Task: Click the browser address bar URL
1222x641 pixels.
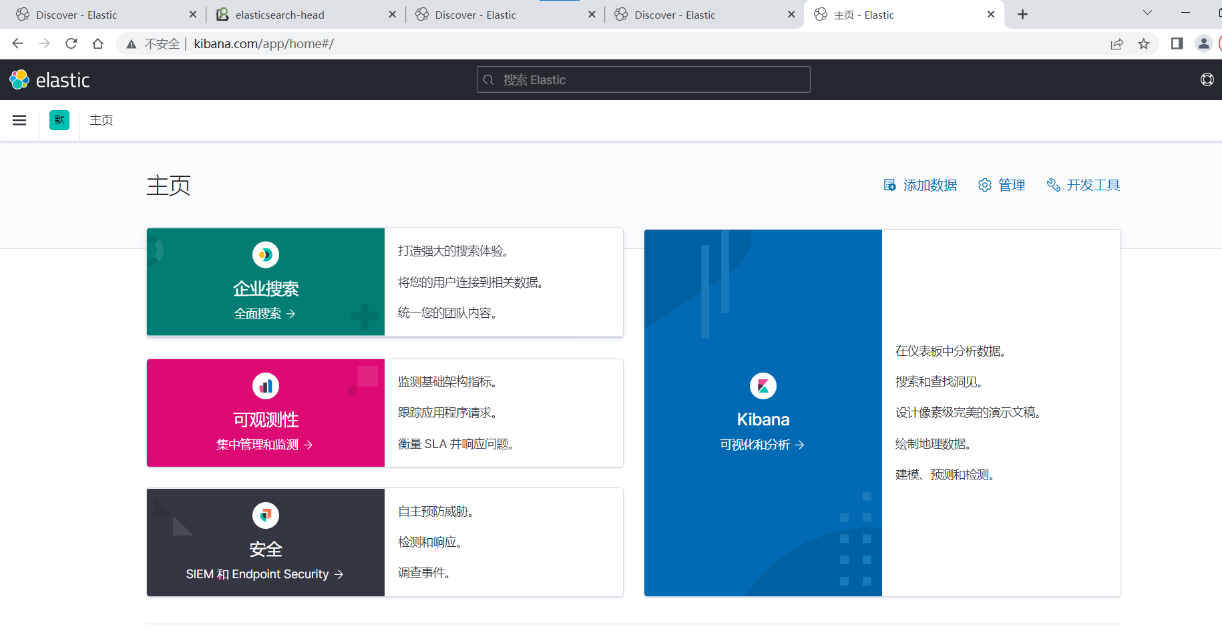Action: pos(264,44)
